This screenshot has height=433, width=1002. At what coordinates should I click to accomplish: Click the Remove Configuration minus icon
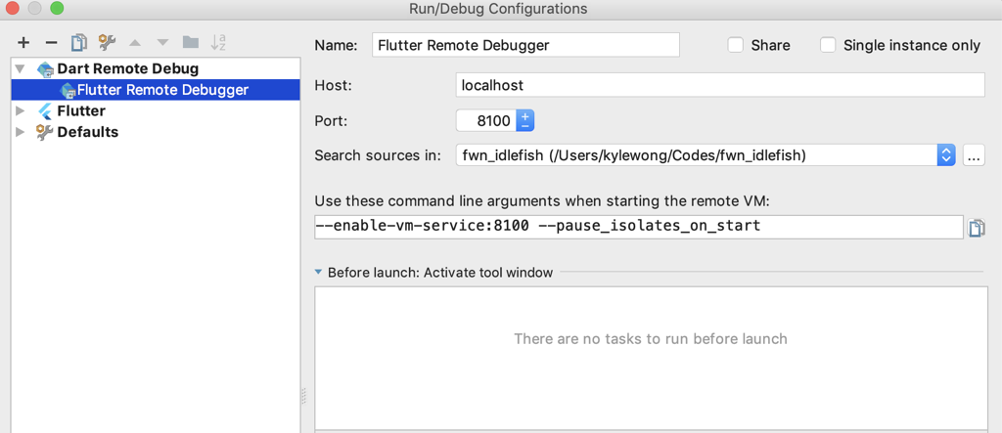(x=51, y=43)
